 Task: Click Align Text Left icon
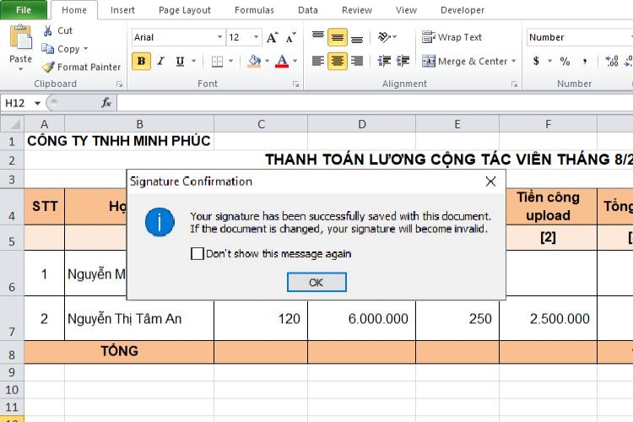pos(317,61)
